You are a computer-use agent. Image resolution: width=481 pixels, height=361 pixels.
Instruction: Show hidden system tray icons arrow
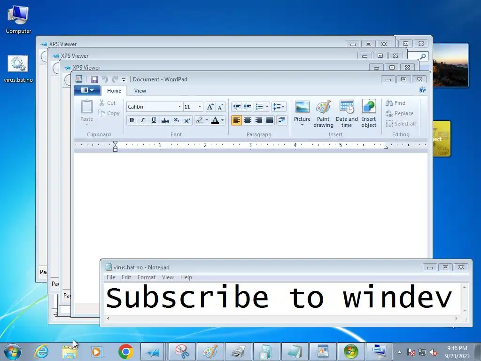[x=399, y=352]
